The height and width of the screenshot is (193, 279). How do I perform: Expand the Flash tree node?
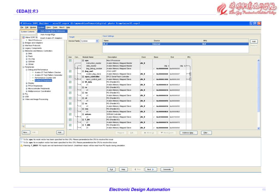tap(27, 56)
